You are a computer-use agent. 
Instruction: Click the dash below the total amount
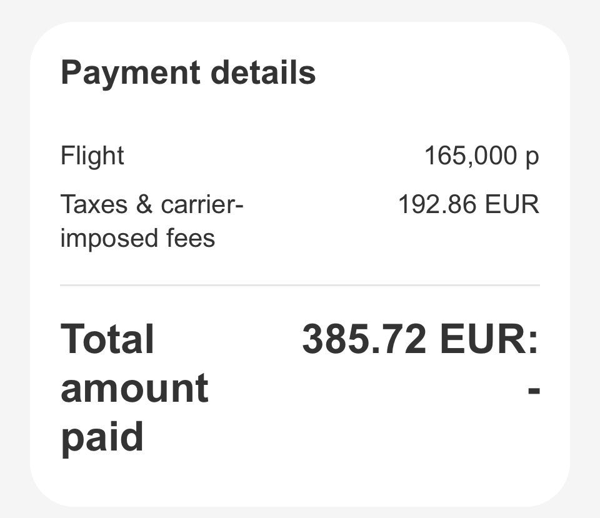(533, 390)
